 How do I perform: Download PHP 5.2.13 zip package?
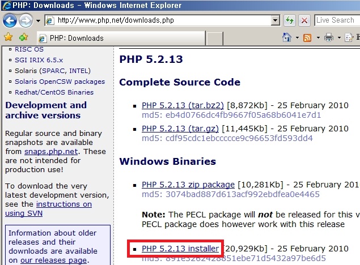click(x=188, y=185)
